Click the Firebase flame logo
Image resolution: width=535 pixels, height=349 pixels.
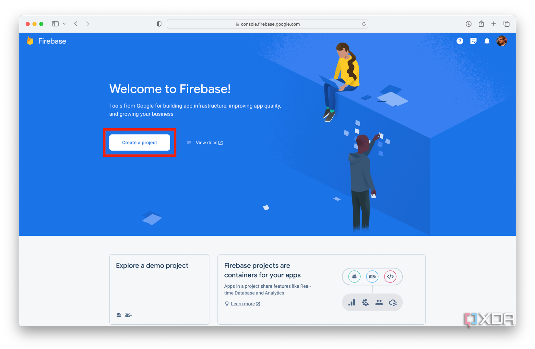click(x=30, y=41)
